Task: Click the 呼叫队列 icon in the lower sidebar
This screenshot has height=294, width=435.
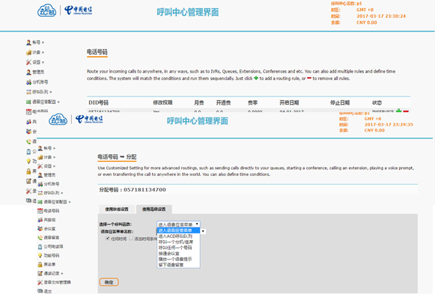Action: pyautogui.click(x=40, y=193)
